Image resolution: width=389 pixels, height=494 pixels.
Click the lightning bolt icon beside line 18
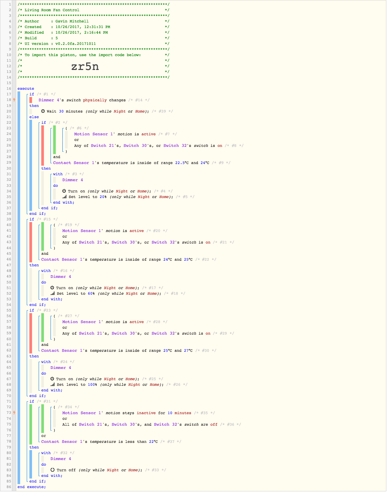tap(14, 100)
